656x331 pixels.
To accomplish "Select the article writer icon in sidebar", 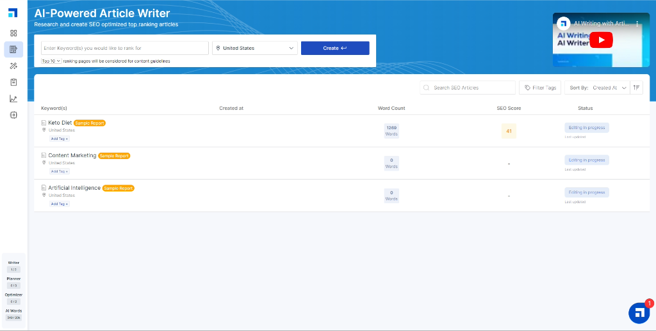I will click(x=13, y=49).
